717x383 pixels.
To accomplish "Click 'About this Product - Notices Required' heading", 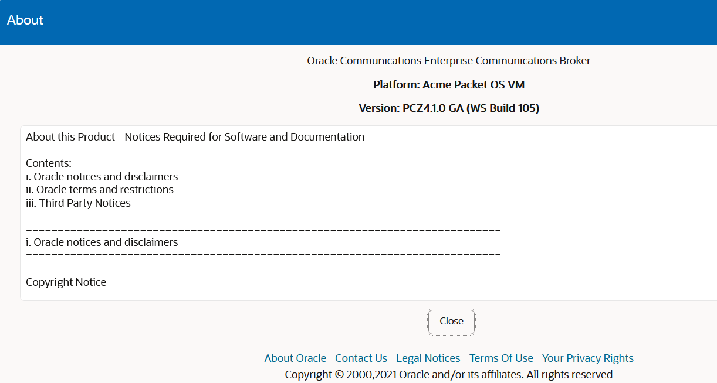I will (195, 137).
